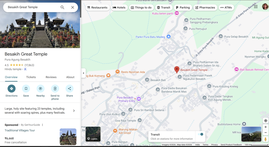The height and width of the screenshot is (147, 269).
Task: Open the Layers map thumbnail
Action: tap(93, 134)
